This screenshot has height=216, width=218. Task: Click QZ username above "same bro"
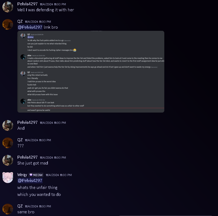(x=20, y=206)
